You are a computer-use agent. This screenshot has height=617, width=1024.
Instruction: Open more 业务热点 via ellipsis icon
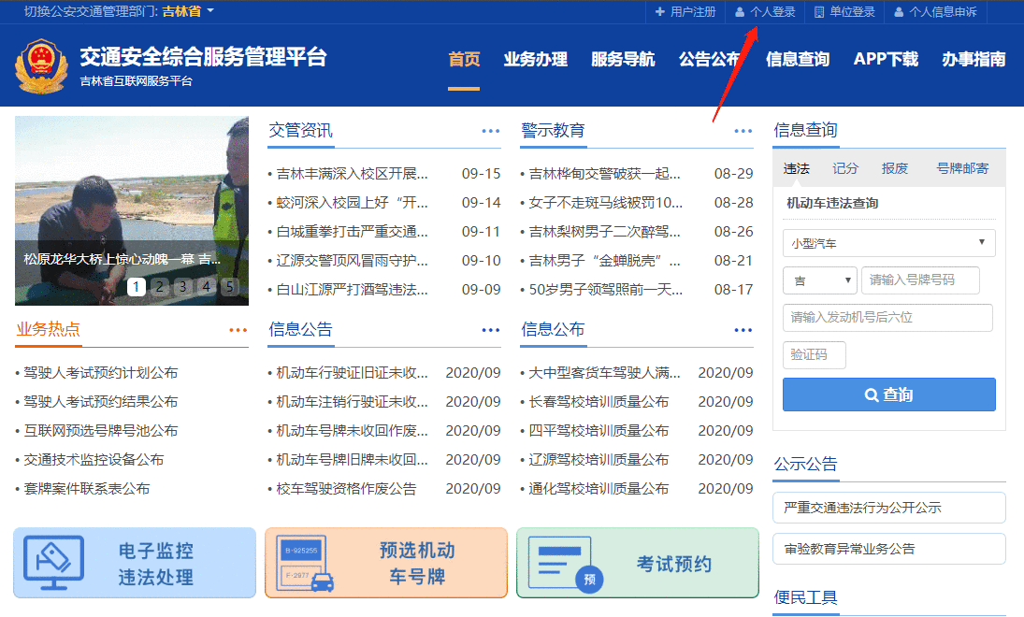click(x=238, y=329)
